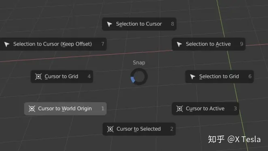Viewport: 268px width, 151px height.
Task: Pick Cursor to World Origin
Action: tap(65, 109)
